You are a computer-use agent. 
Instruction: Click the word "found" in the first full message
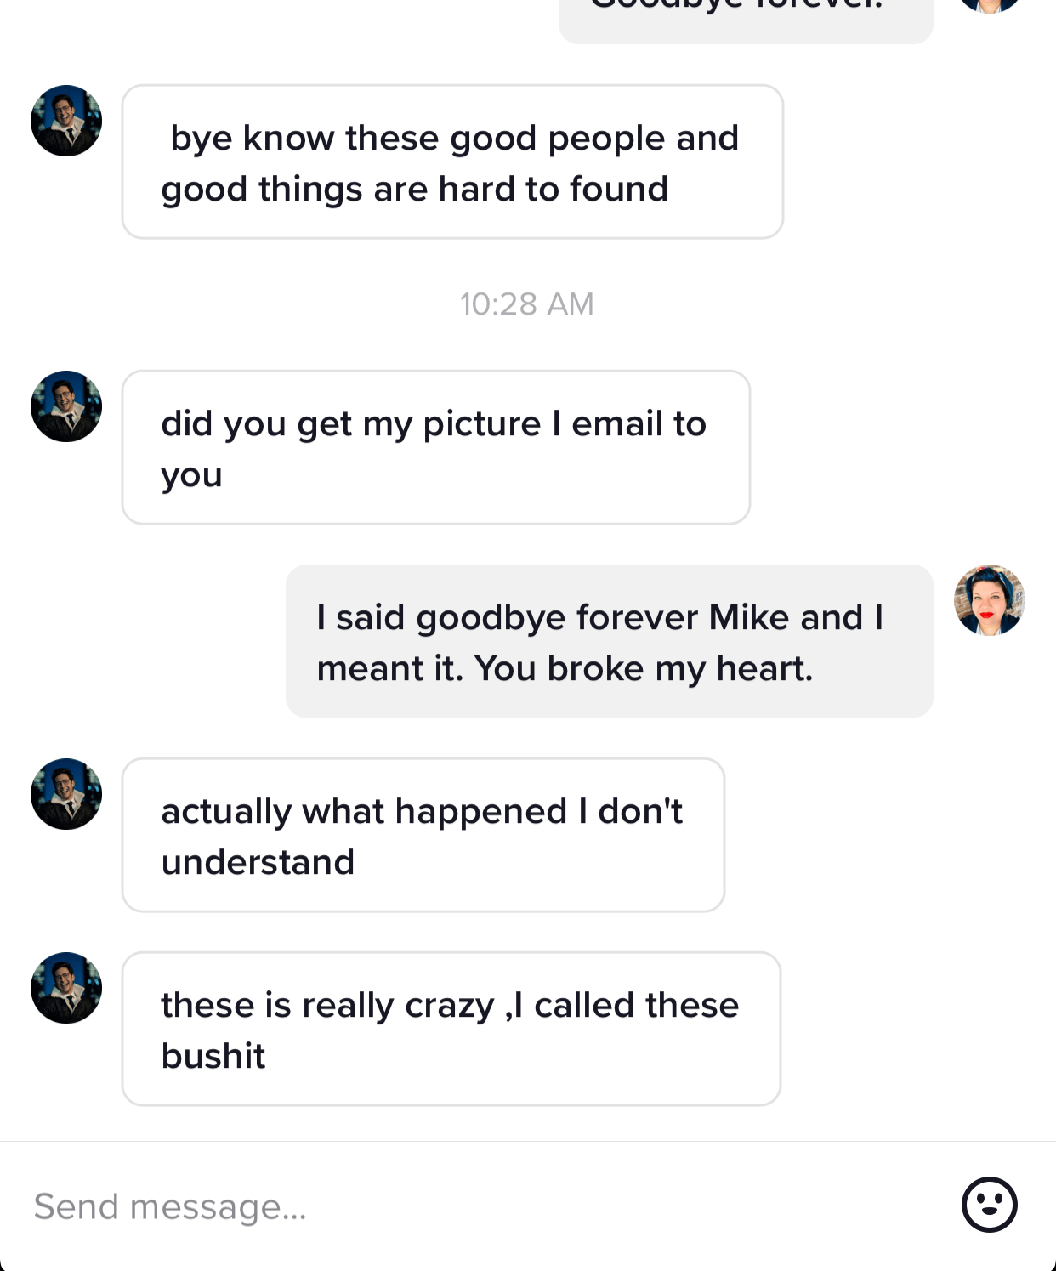(619, 189)
